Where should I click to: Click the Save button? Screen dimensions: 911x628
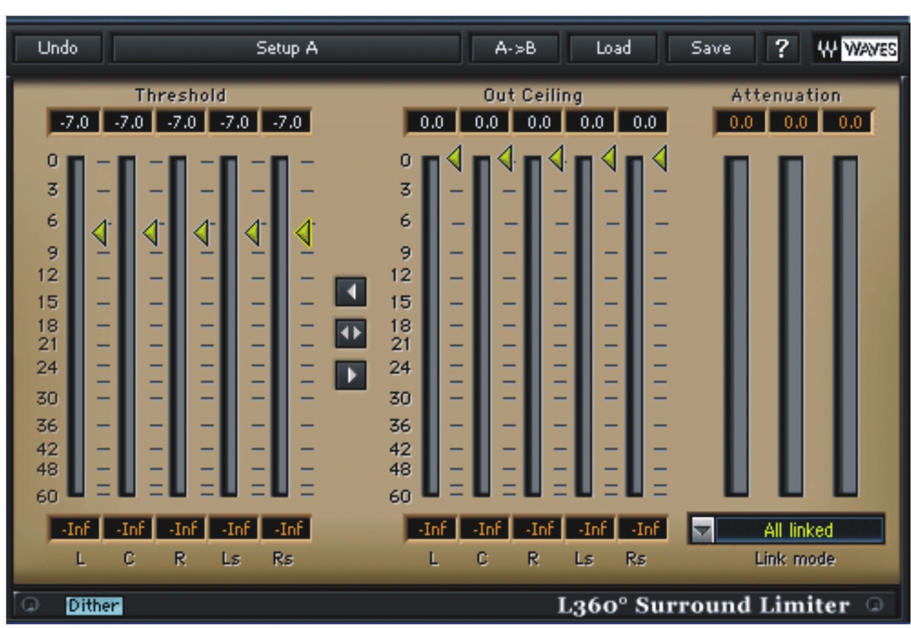tap(710, 48)
